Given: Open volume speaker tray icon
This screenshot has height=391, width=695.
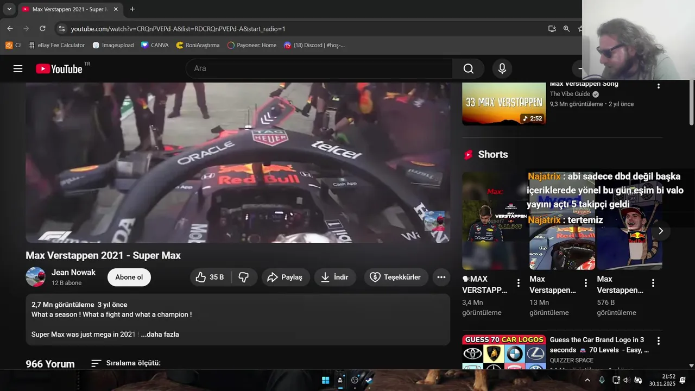Looking at the screenshot, I should click(x=626, y=380).
